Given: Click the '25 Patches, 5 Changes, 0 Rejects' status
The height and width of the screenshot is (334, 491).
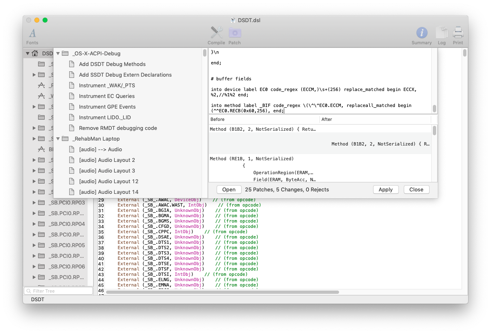Looking at the screenshot, I should tap(287, 190).
